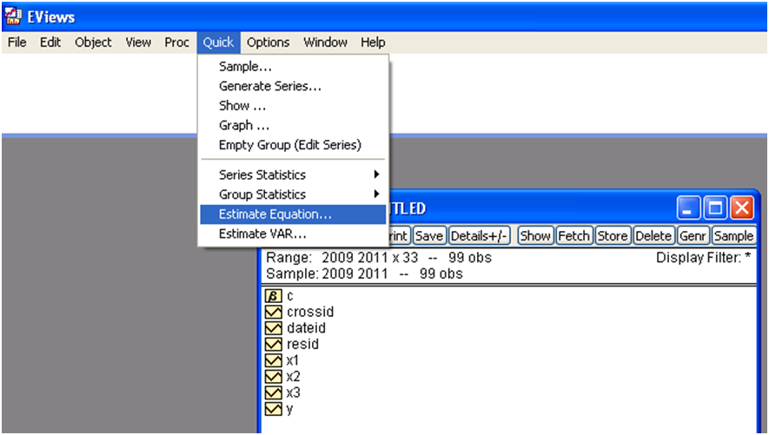Click workfile Genr button
Image resolution: width=769 pixels, height=435 pixels.
click(693, 236)
